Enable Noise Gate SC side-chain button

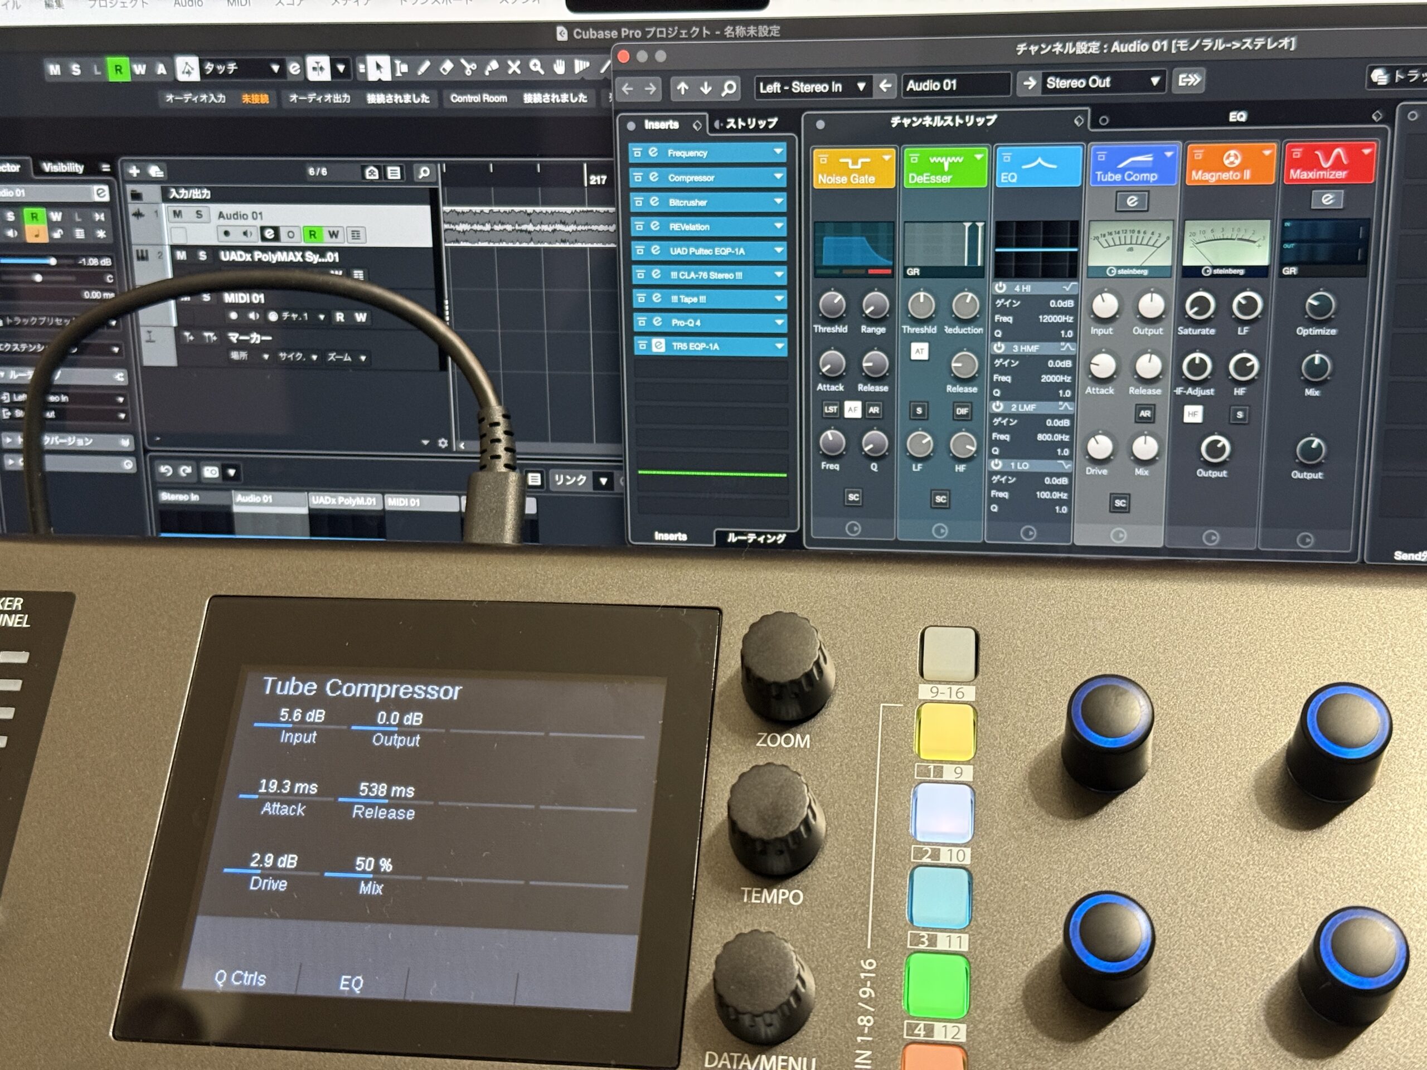click(853, 497)
